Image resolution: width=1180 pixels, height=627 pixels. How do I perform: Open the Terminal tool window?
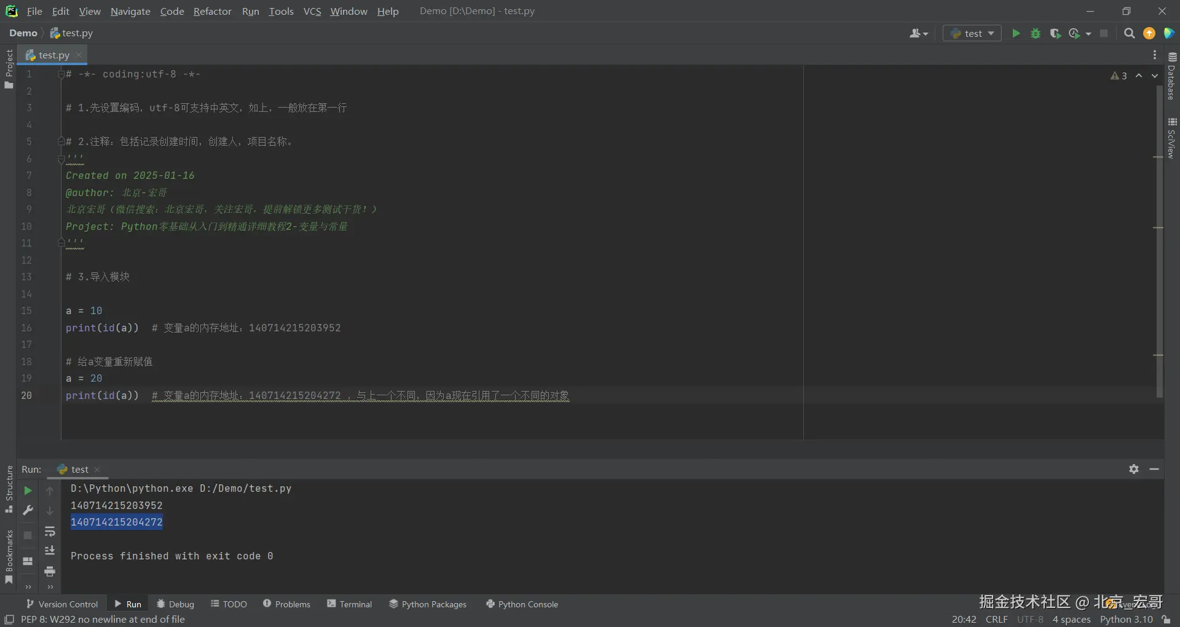tap(350, 604)
